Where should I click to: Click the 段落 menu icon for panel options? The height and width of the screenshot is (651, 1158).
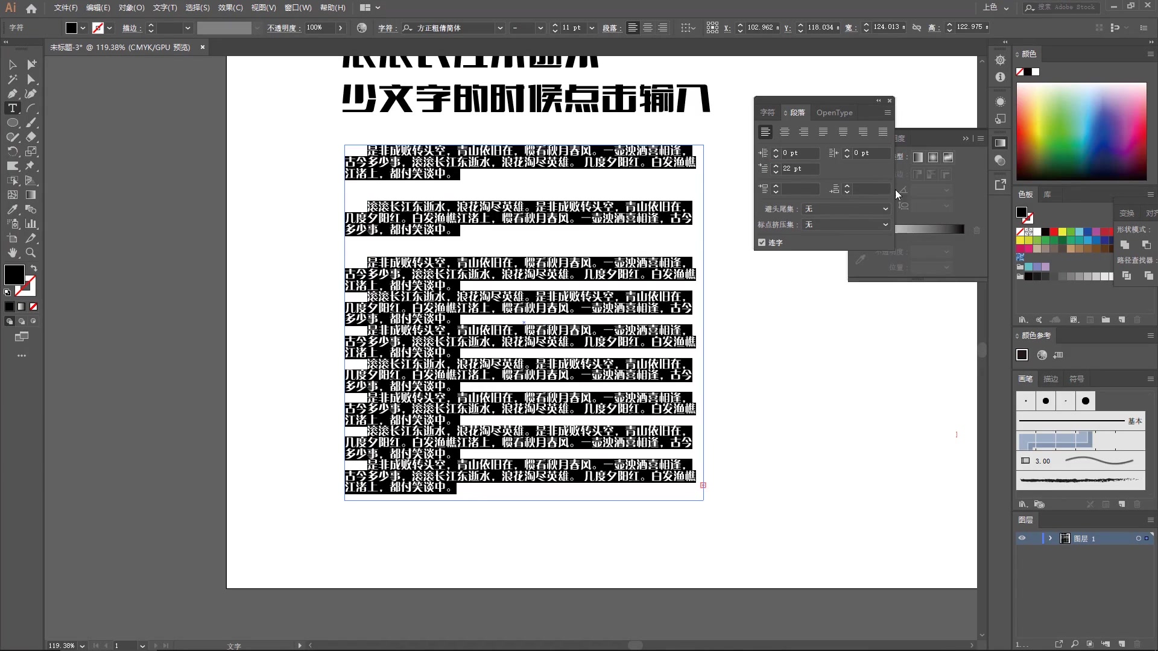(x=887, y=113)
